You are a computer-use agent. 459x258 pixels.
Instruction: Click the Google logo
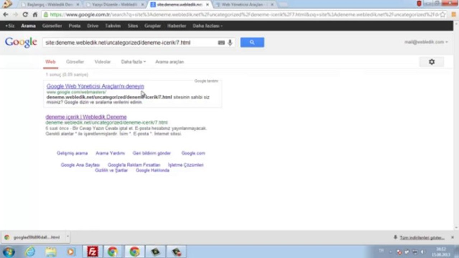coord(21,42)
